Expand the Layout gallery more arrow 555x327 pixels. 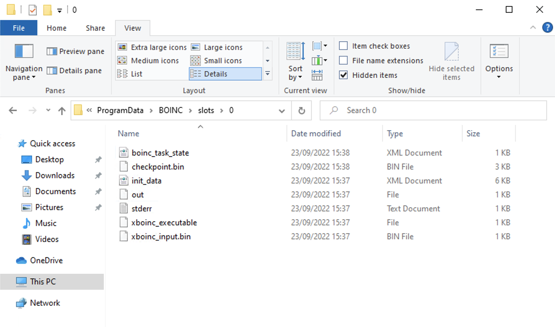click(x=268, y=74)
